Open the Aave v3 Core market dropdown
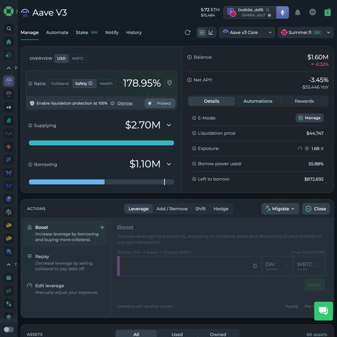The height and width of the screenshot is (337, 337). pos(247,32)
